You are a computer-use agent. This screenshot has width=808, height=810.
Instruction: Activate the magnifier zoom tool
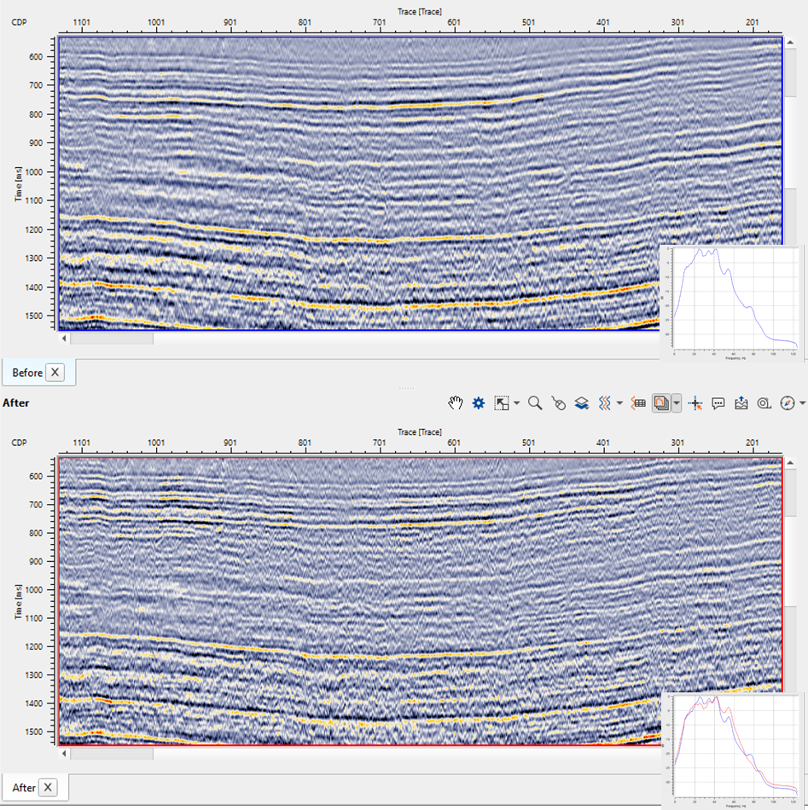pos(535,403)
